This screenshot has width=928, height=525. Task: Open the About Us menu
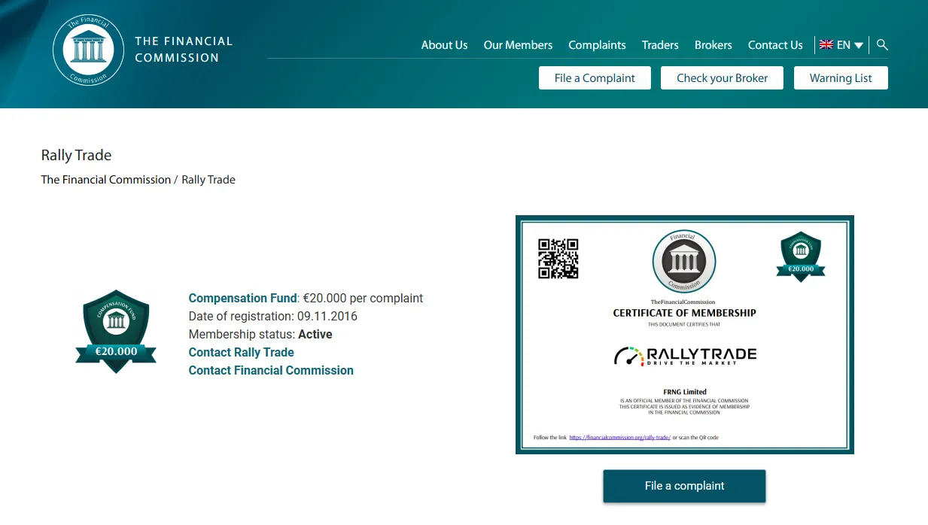[444, 45]
